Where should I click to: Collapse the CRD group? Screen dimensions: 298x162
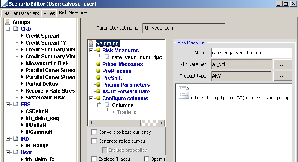coord(8,29)
